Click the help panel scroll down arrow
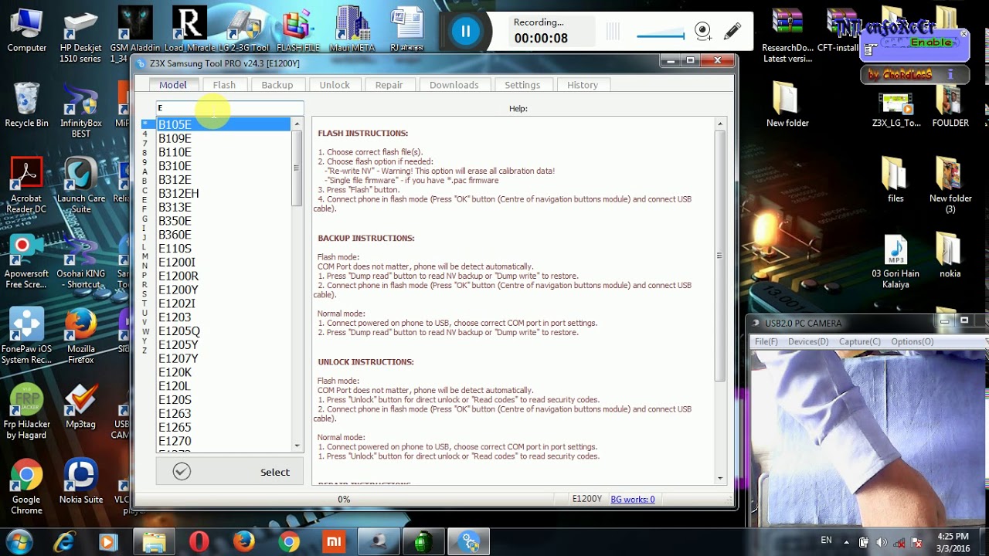 coord(720,478)
